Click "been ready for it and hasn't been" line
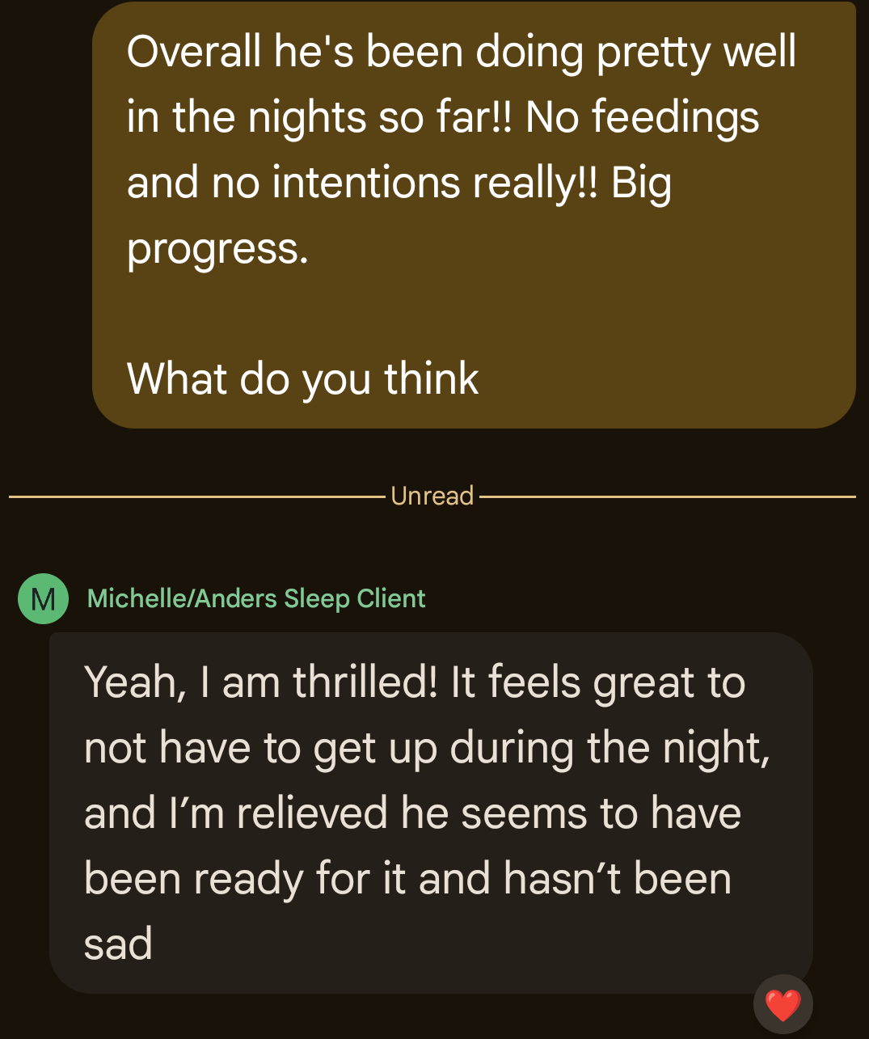This screenshot has width=869, height=1039. click(x=407, y=878)
